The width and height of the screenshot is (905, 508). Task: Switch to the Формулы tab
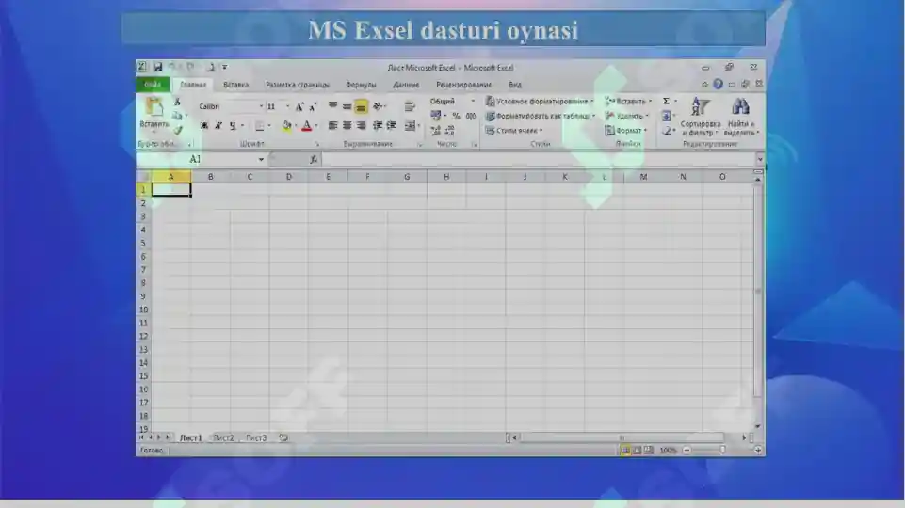(361, 85)
